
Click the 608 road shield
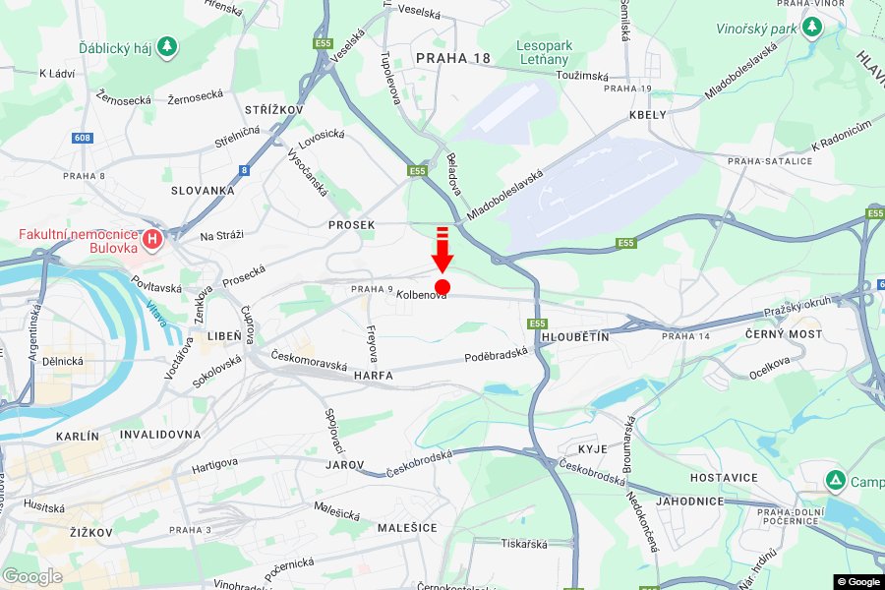[82, 138]
